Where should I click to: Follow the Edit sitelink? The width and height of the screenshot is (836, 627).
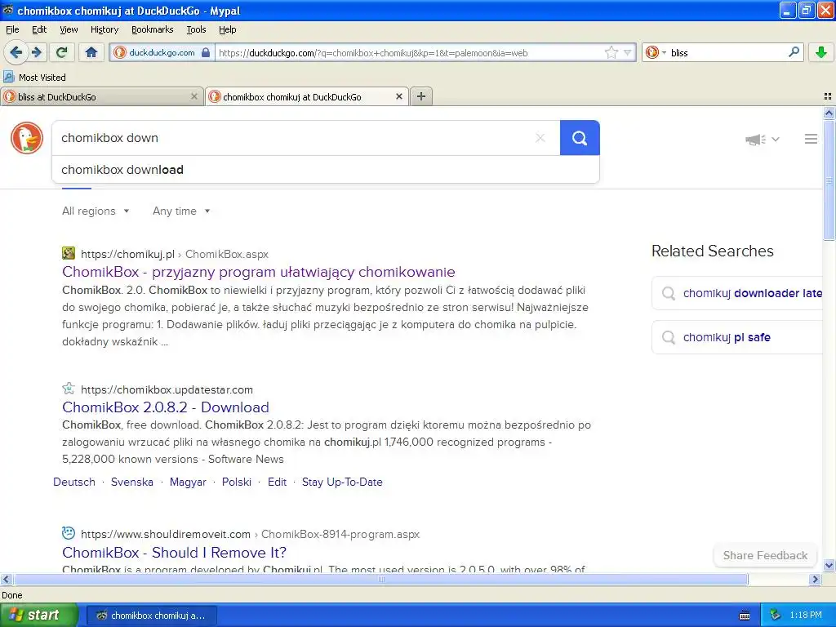[x=277, y=482]
